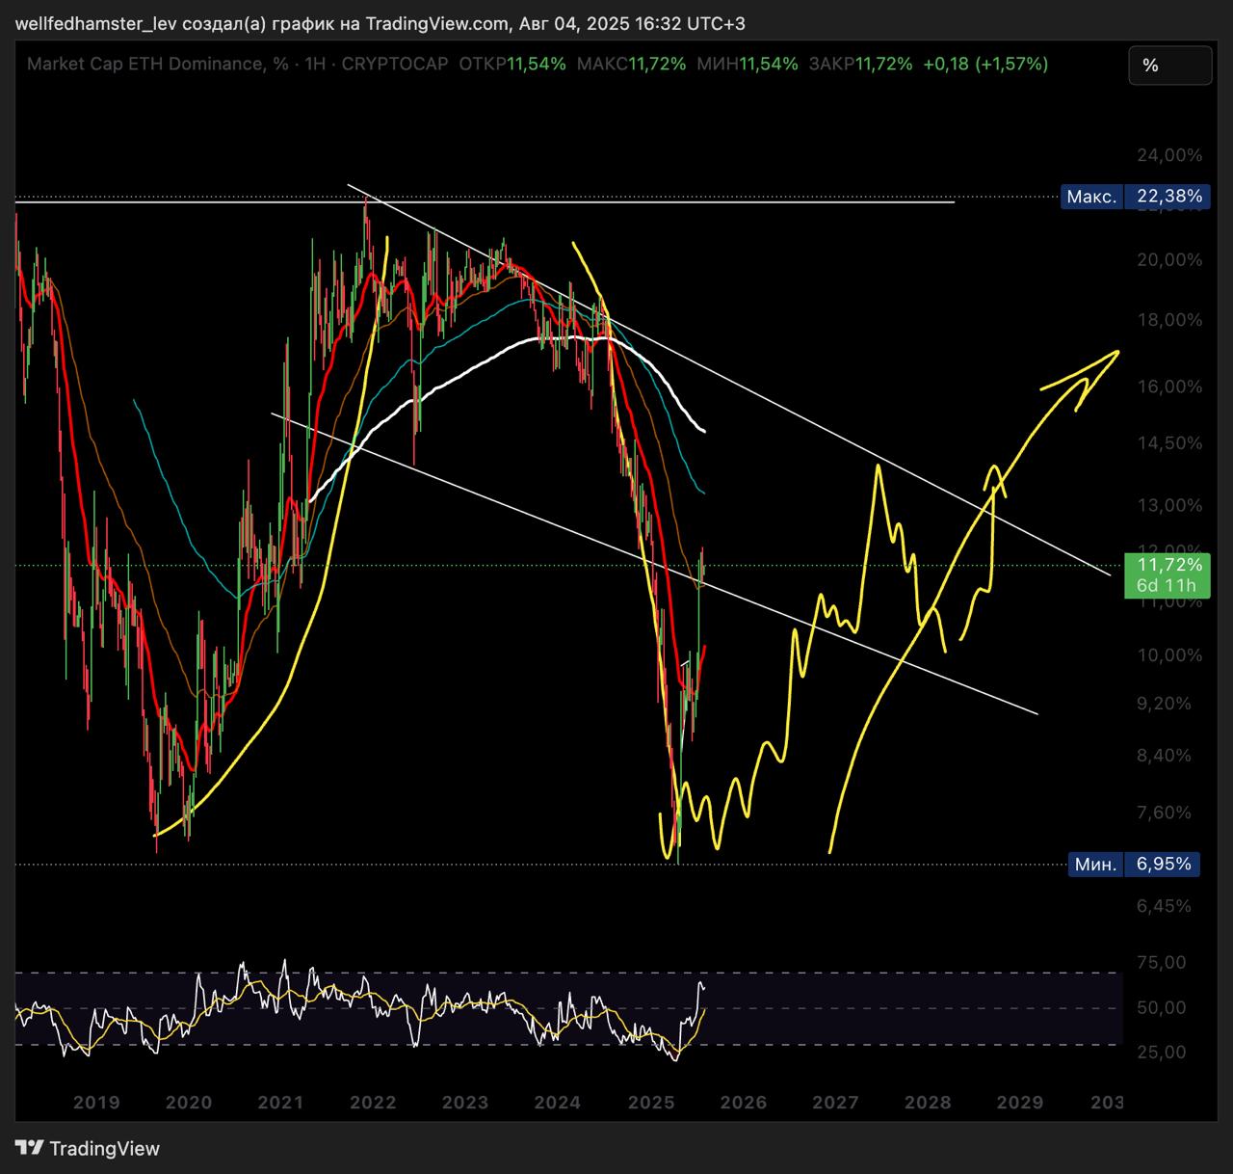
Task: Click the 10,00% price axis label
Action: (1169, 655)
